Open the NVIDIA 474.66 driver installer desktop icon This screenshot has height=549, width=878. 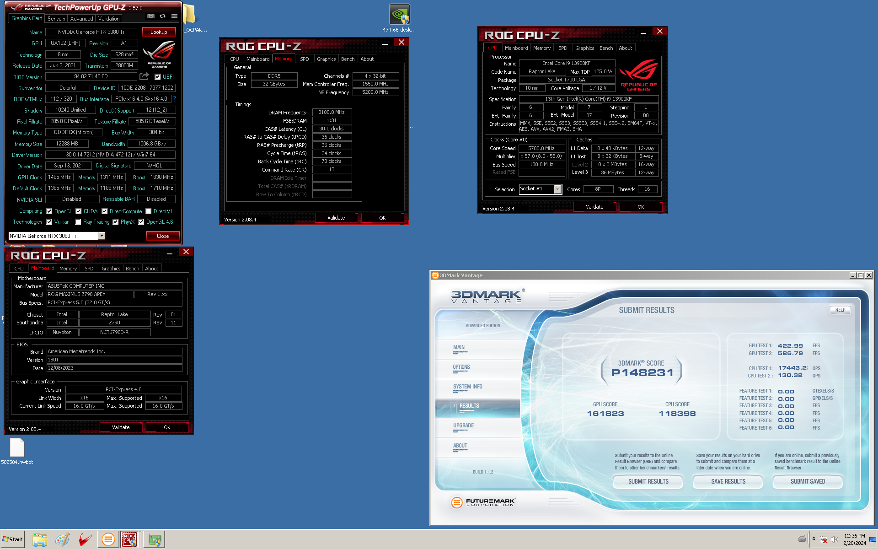[x=399, y=17]
